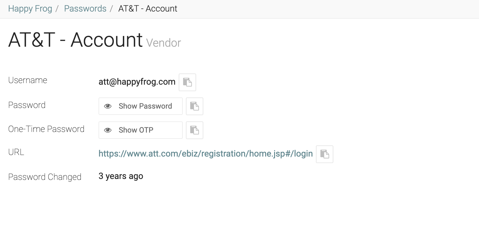Image resolution: width=479 pixels, height=249 pixels.
Task: Select the att@happyfrog.com username text
Action: 137,82
